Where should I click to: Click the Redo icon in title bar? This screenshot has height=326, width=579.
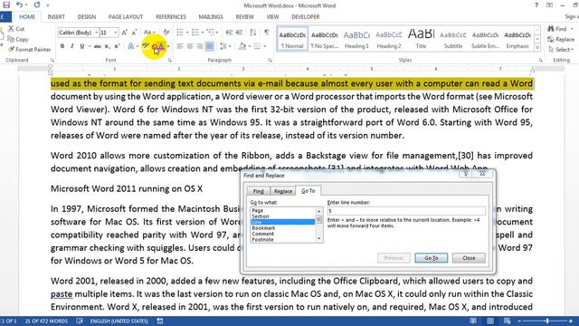(x=37, y=5)
